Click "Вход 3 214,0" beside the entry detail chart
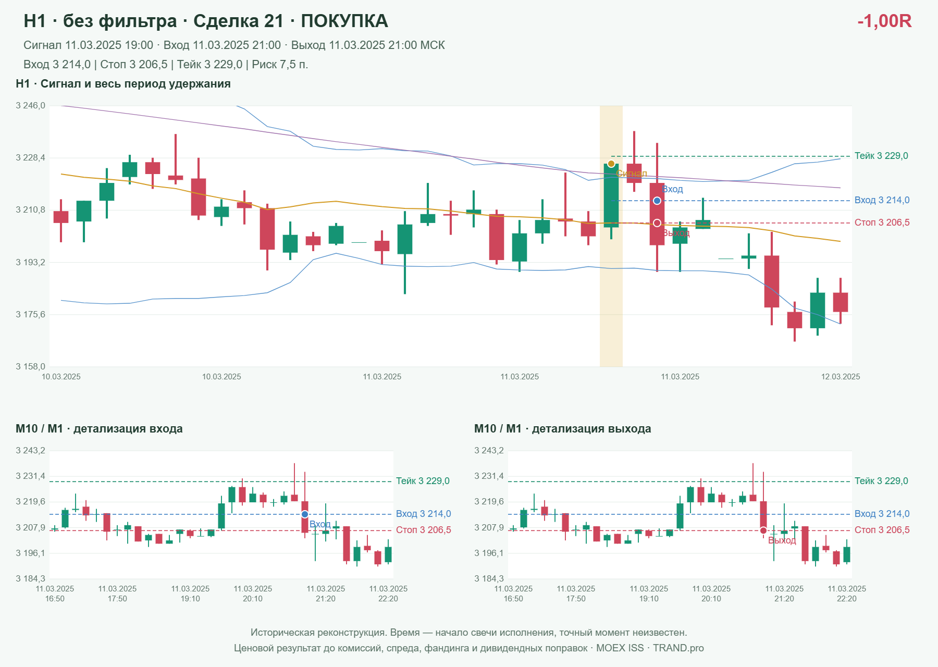Viewport: 938px width, 667px height. 423,514
